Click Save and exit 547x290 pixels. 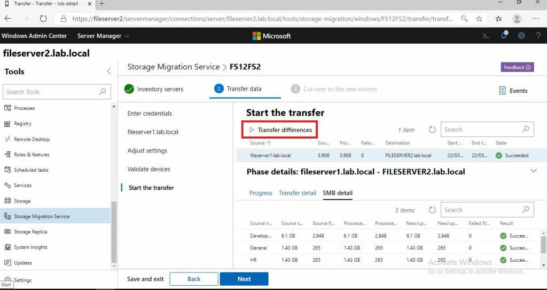(145, 279)
